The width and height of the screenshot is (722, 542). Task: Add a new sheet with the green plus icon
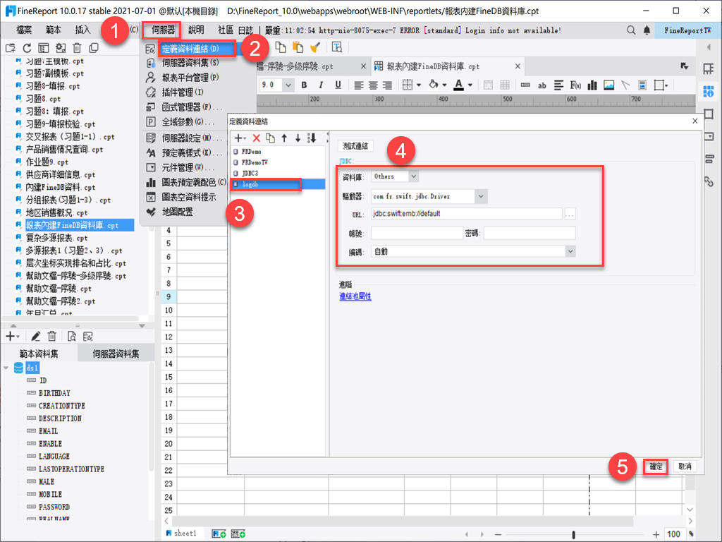click(x=219, y=534)
